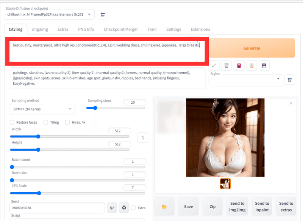Open Stable Diffusion checkpoint dropdown
The image size is (303, 221).
49,14
